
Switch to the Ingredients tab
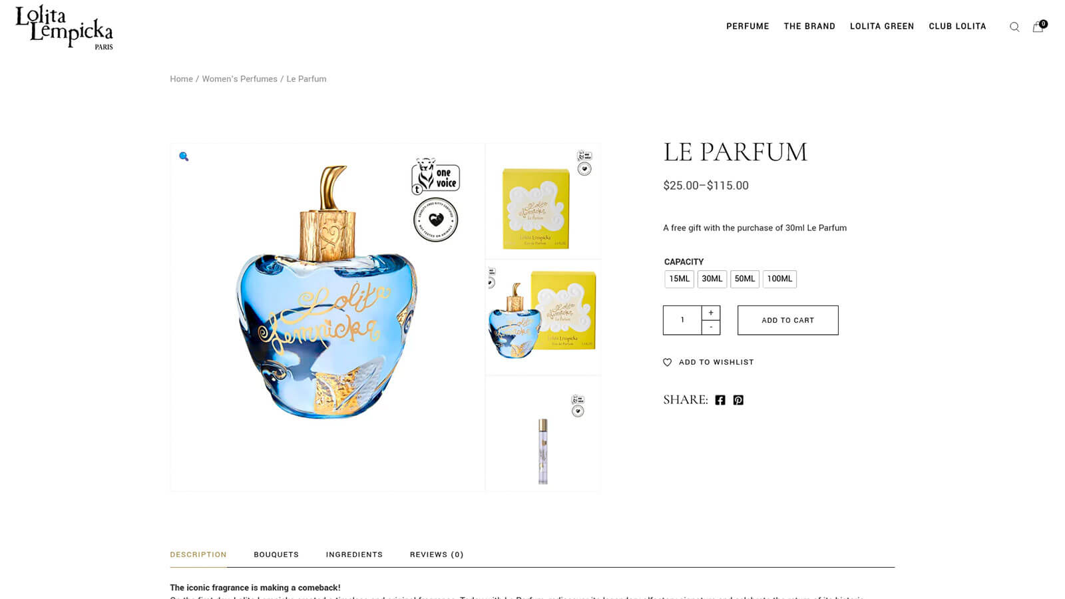pyautogui.click(x=354, y=554)
